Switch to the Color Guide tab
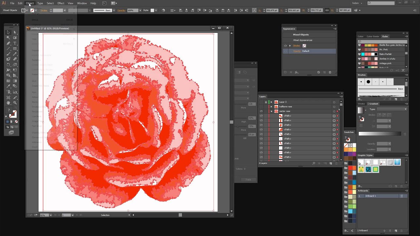This screenshot has width=420, height=236. [x=373, y=36]
